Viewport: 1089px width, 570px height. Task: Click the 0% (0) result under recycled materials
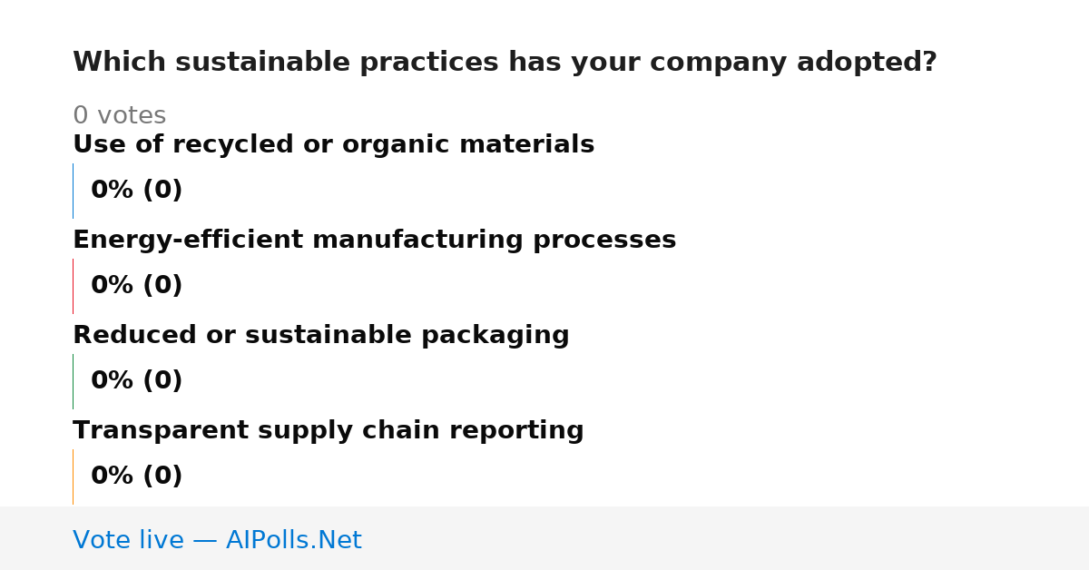(x=136, y=191)
